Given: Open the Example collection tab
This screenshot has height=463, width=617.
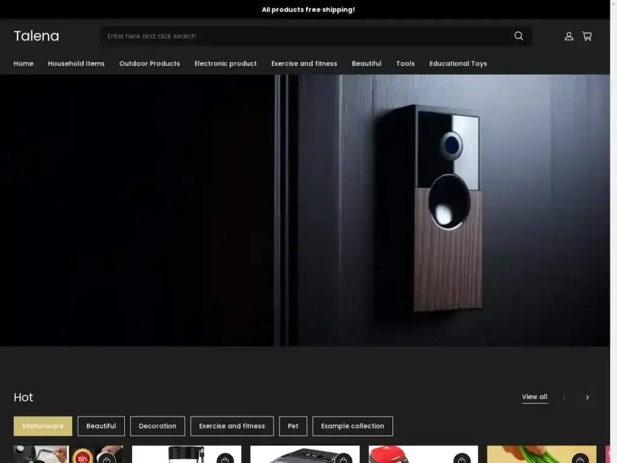Looking at the screenshot, I should [x=352, y=426].
